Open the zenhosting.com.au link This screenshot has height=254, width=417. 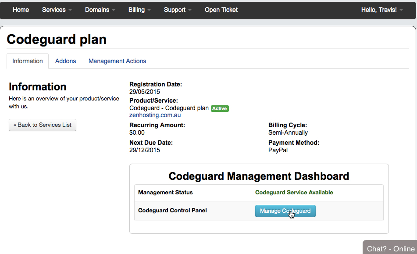pyautogui.click(x=155, y=115)
